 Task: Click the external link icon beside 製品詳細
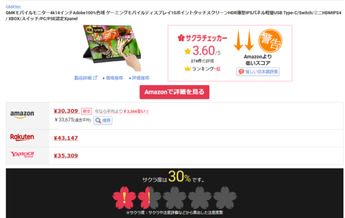(x=95, y=78)
